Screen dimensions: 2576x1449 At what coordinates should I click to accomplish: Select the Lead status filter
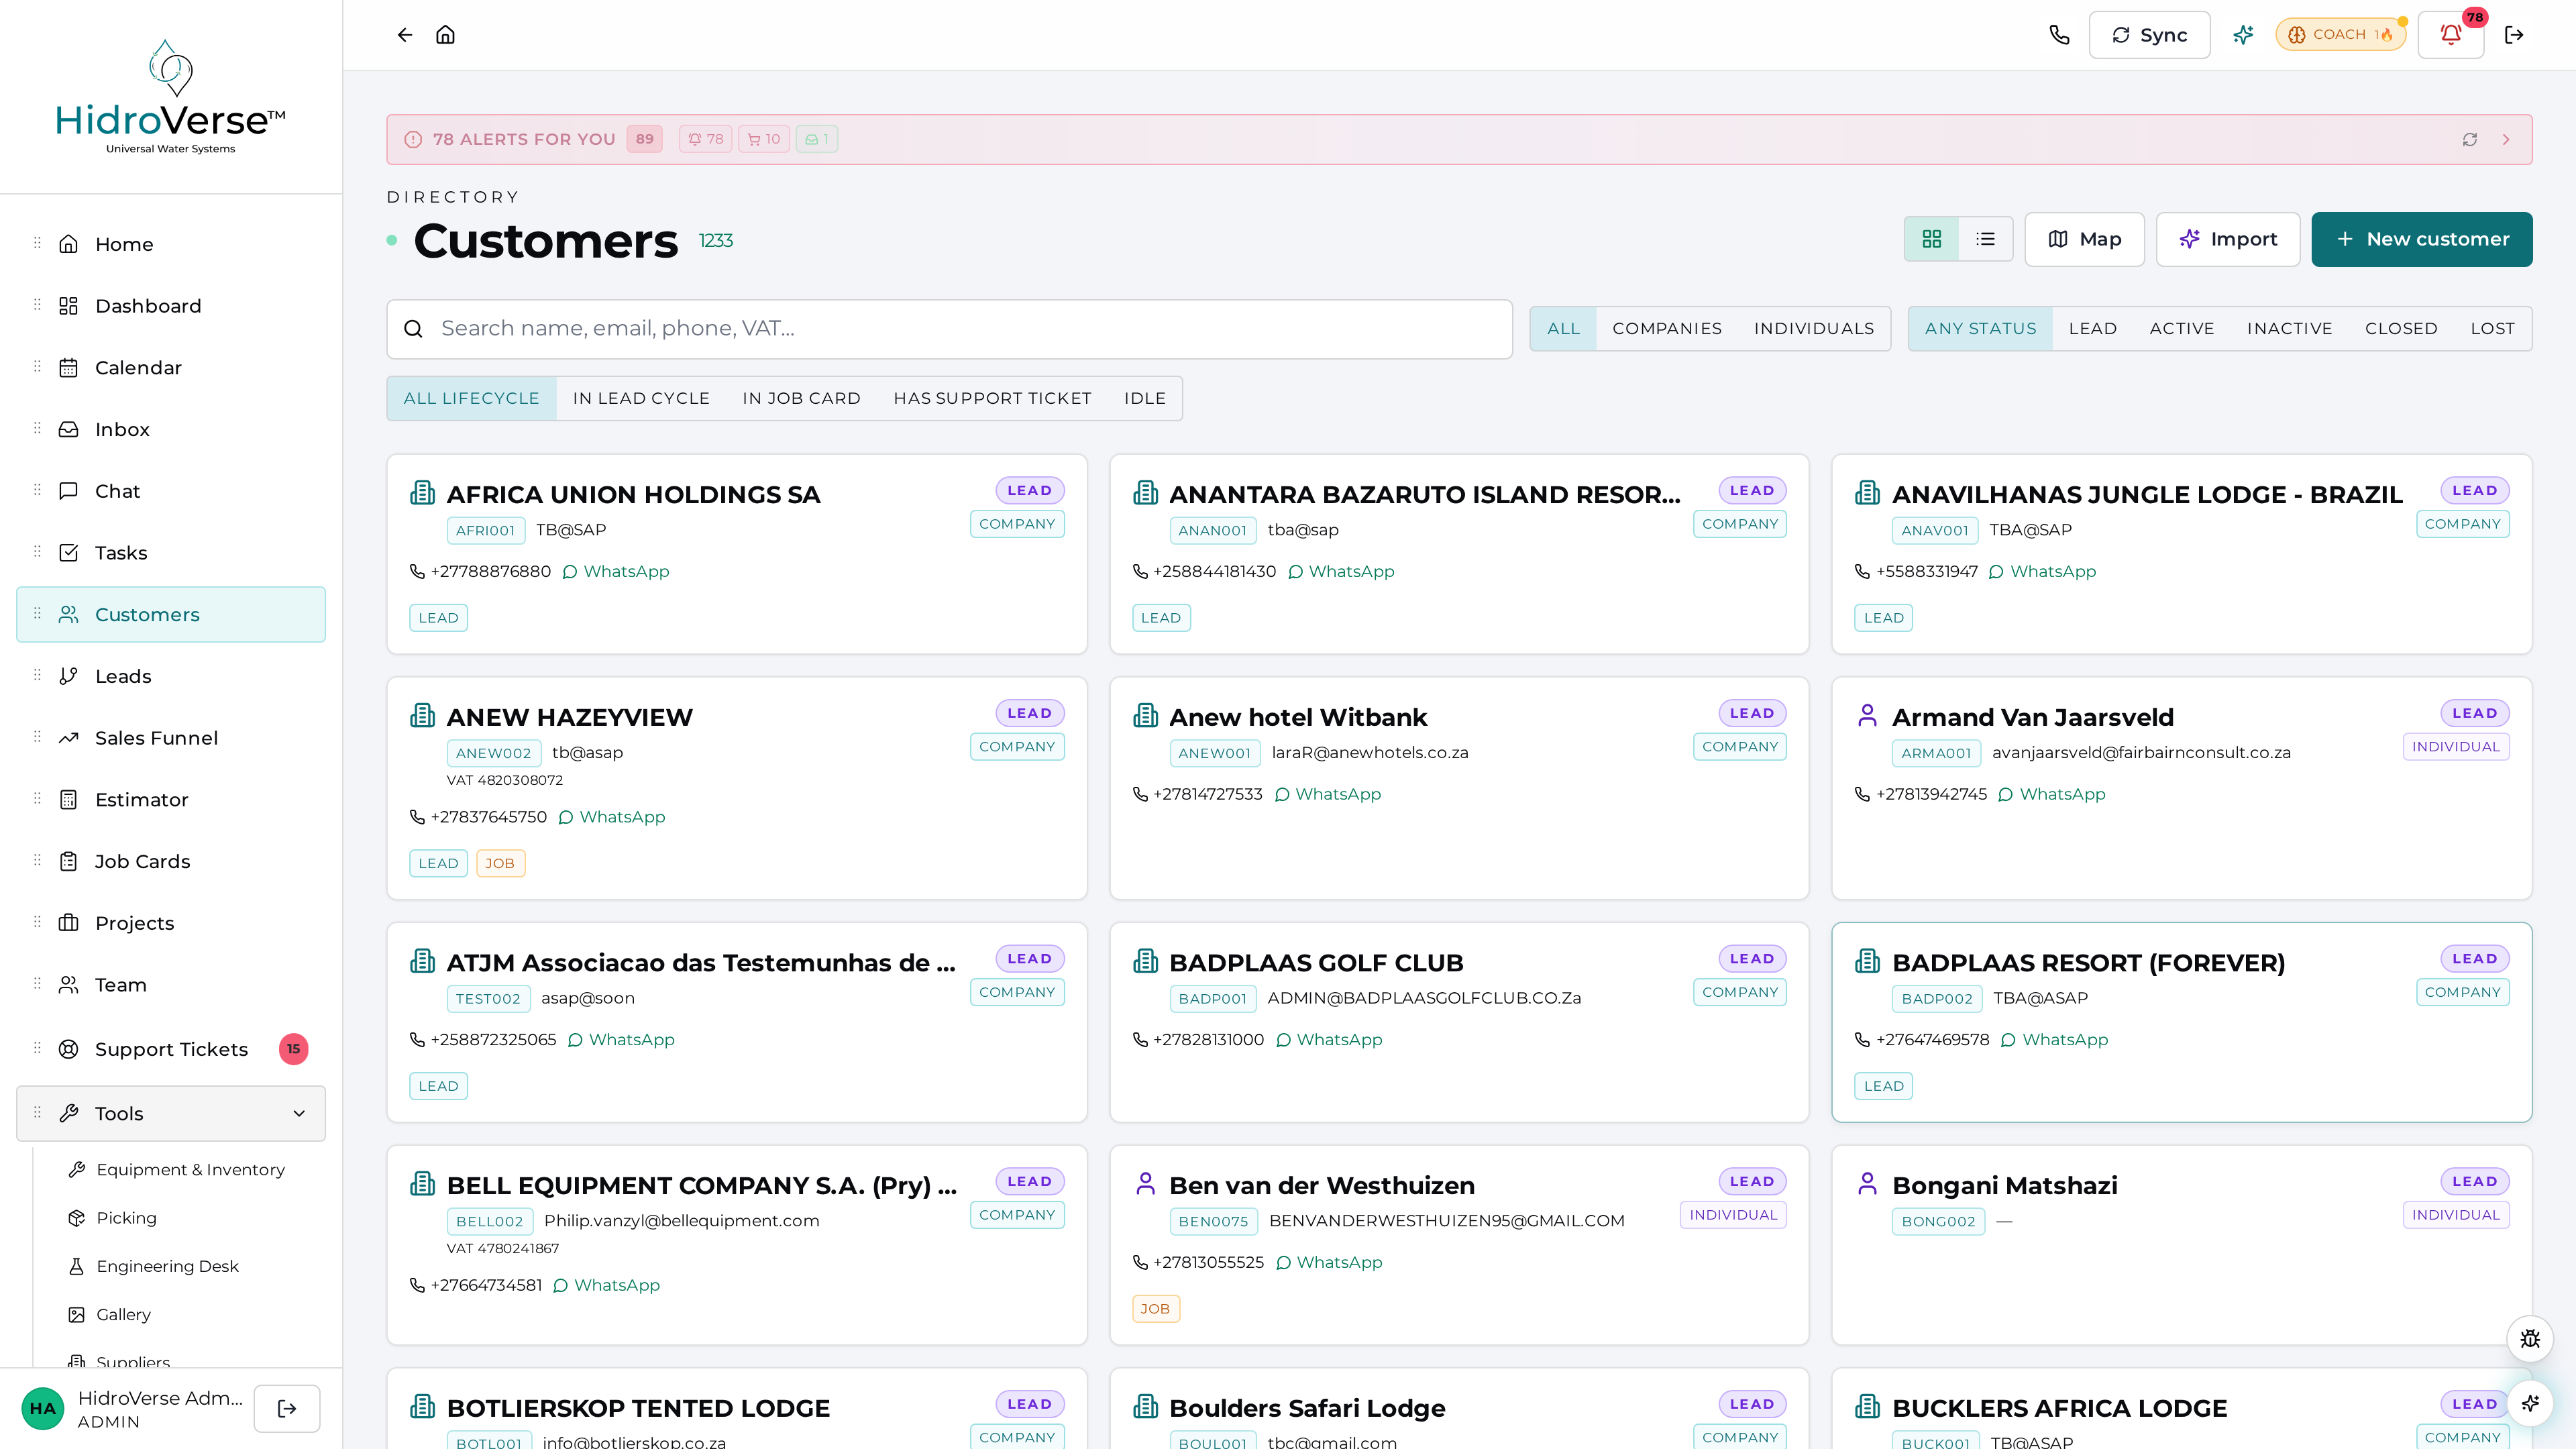click(x=2093, y=329)
